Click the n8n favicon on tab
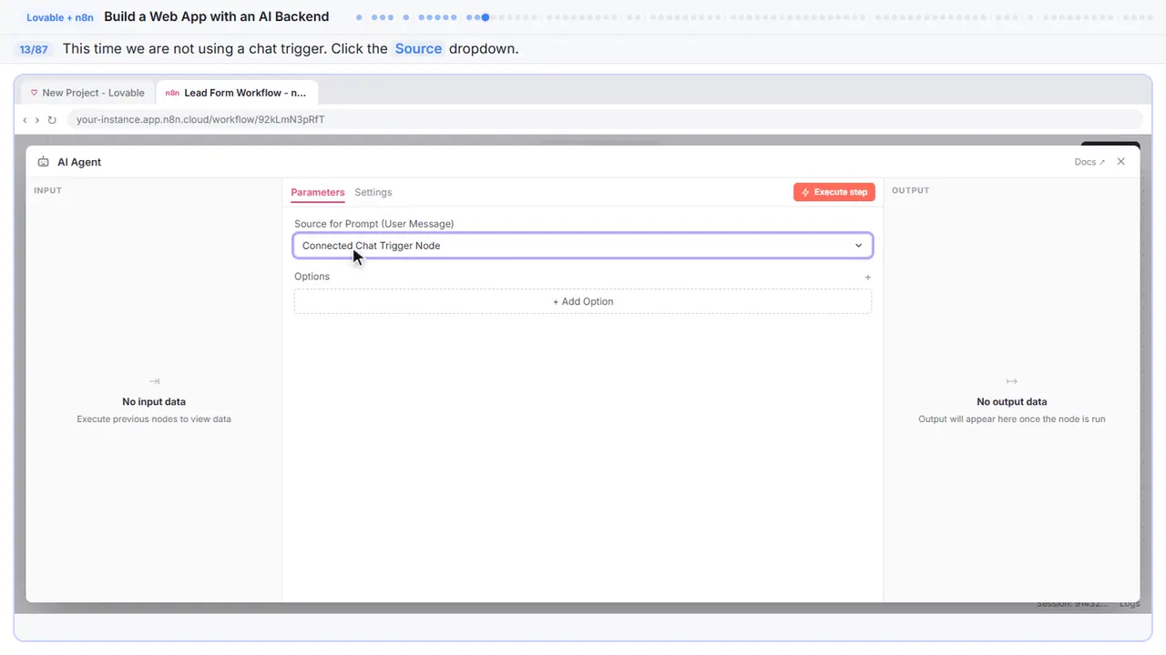The width and height of the screenshot is (1166, 655). [x=172, y=93]
